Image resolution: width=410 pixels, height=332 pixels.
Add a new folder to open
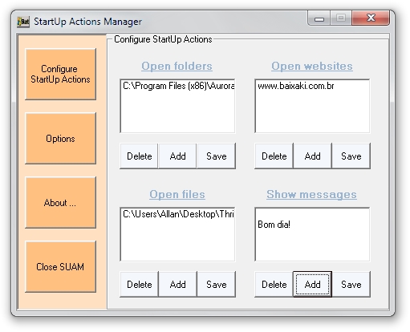(x=177, y=156)
